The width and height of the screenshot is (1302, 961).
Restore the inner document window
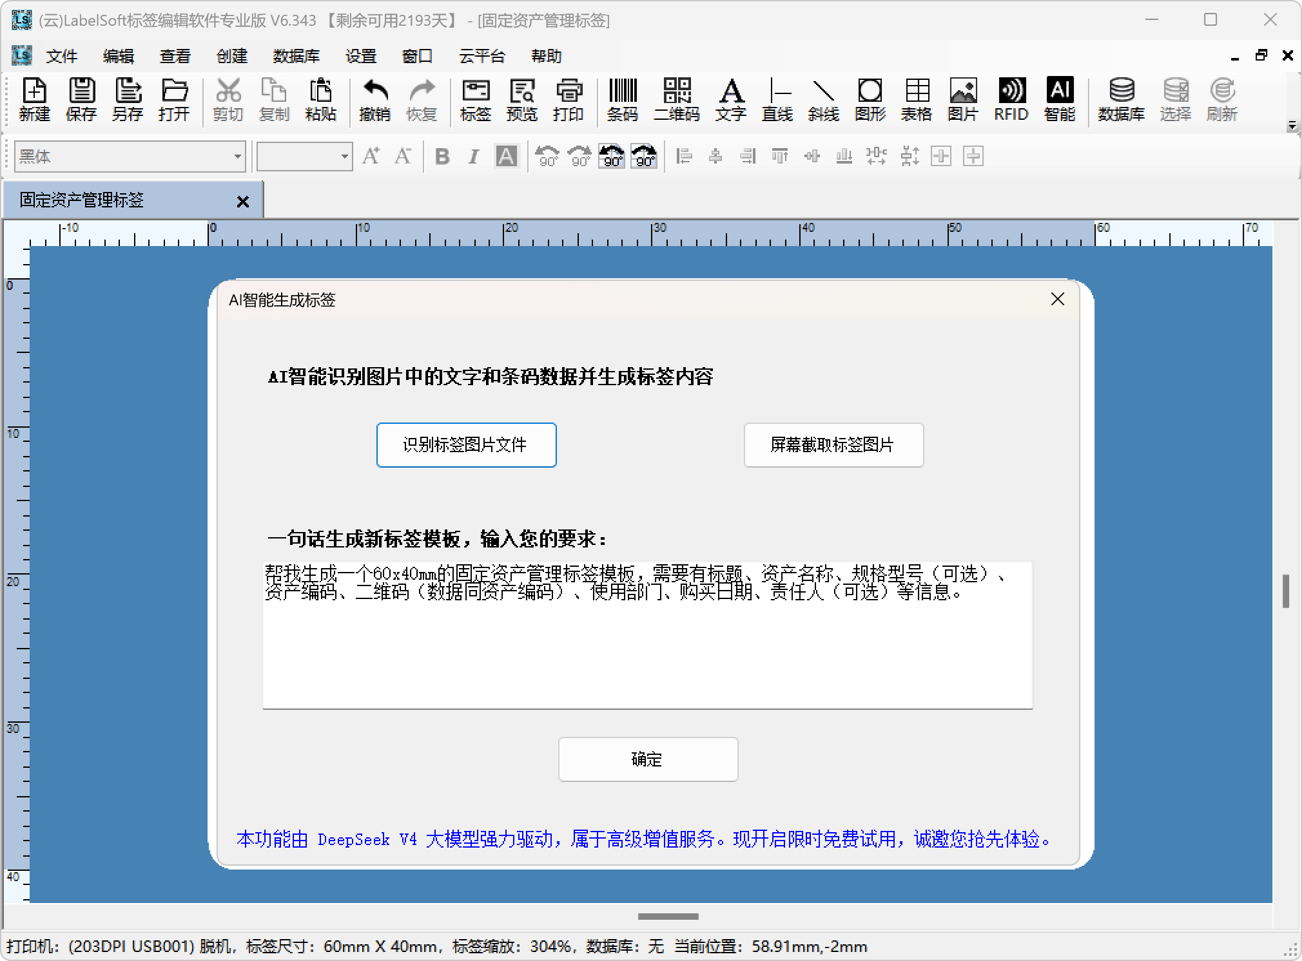point(1261,56)
